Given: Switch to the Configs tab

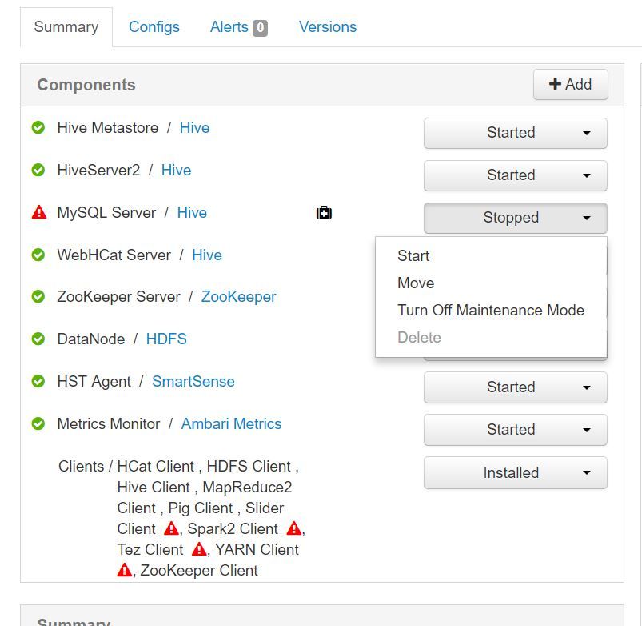Looking at the screenshot, I should pyautogui.click(x=154, y=26).
